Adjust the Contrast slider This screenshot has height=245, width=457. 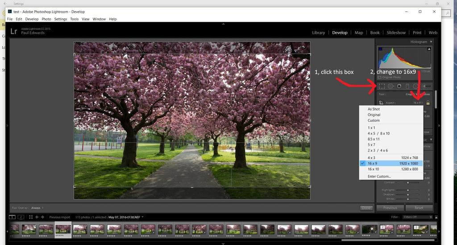[408, 183]
